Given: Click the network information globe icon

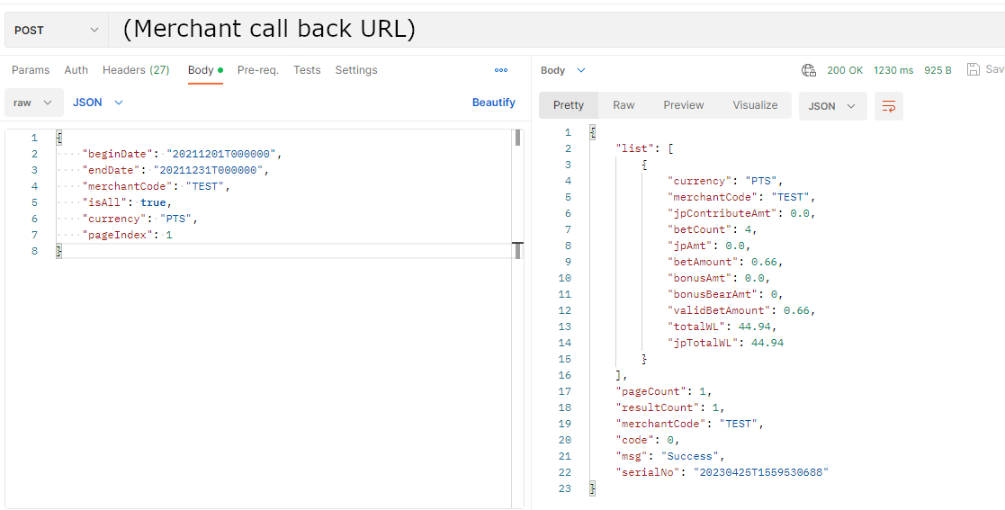Looking at the screenshot, I should [x=808, y=70].
